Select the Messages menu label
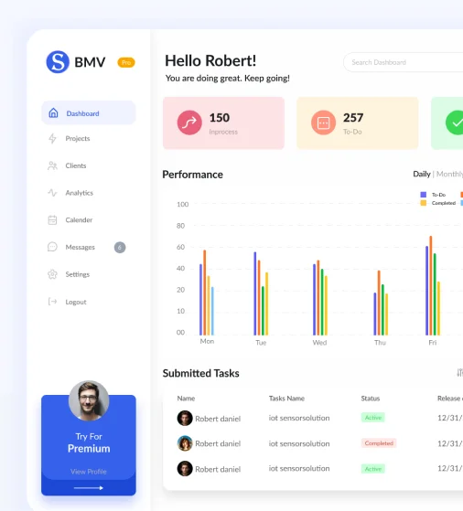Screen dimensions: 463x511 [81, 248]
